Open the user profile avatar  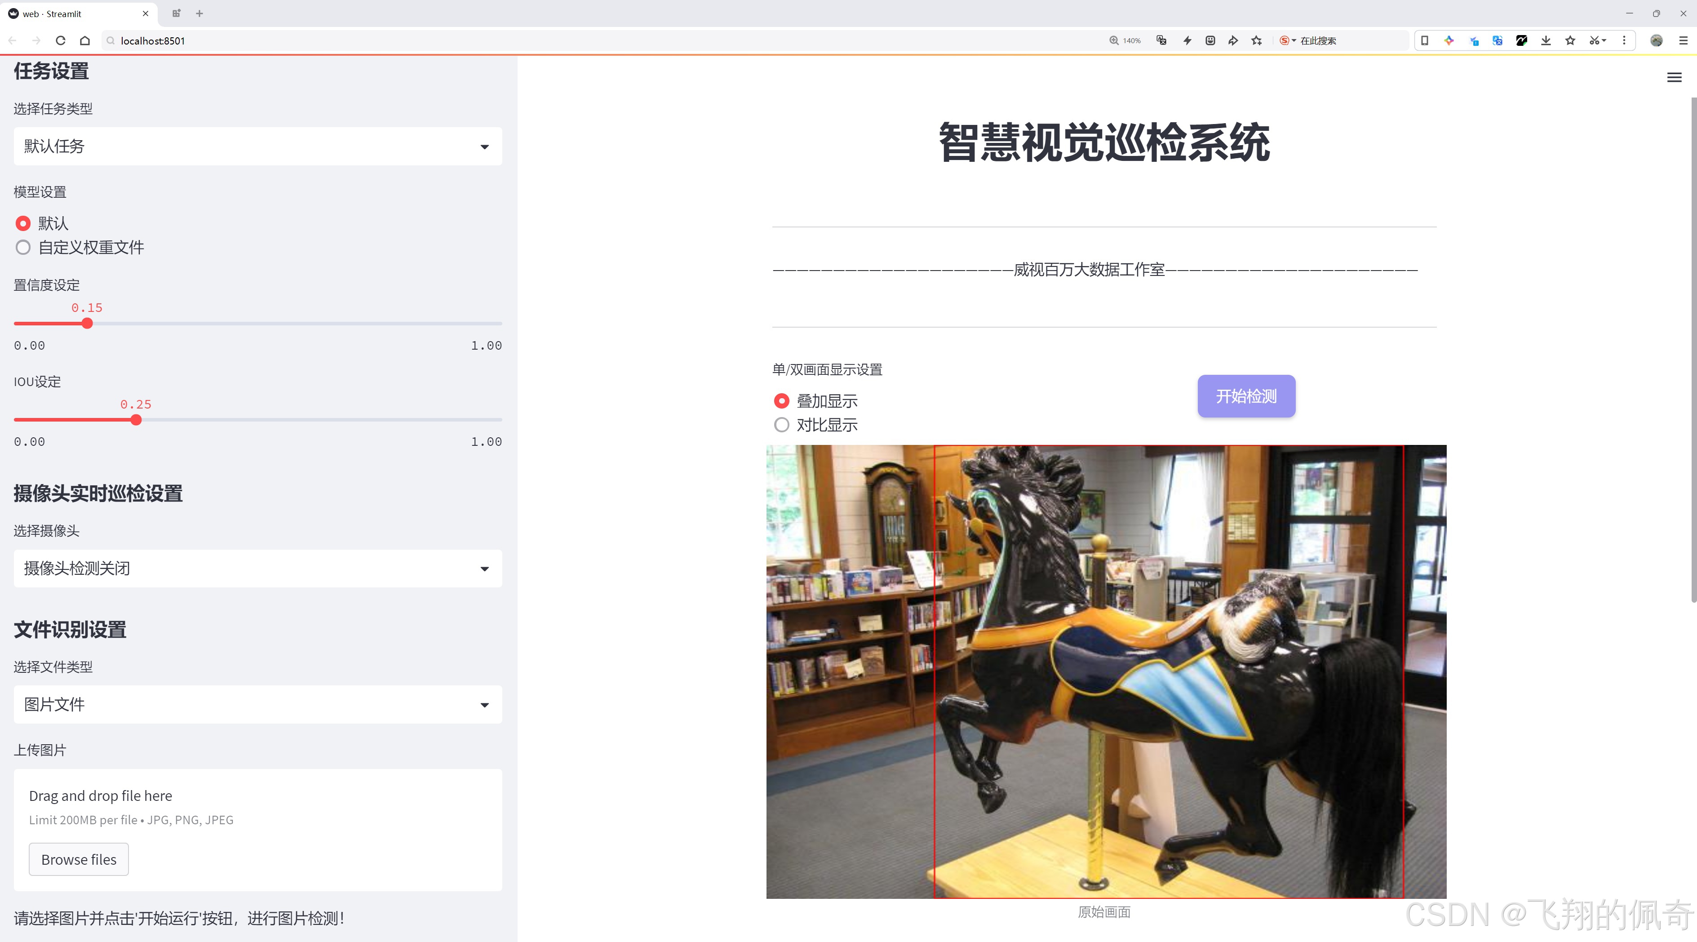point(1656,40)
